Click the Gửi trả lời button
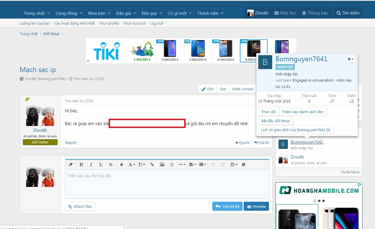This screenshot has width=375, height=229. pyautogui.click(x=227, y=206)
